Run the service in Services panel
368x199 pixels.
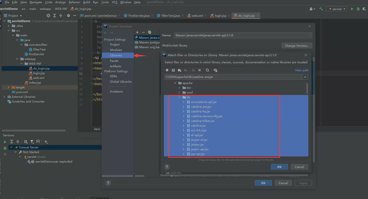coord(5,142)
